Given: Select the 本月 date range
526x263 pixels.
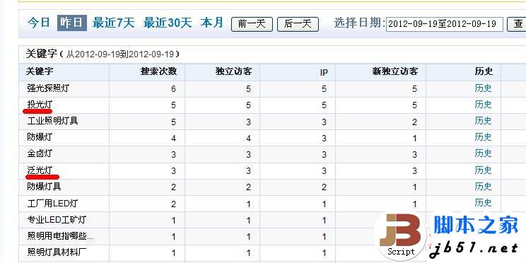Looking at the screenshot, I should point(212,23).
